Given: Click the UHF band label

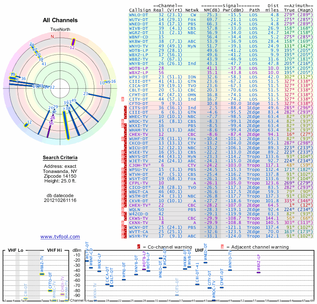Looking at the screenshot, I should (x=199, y=250).
